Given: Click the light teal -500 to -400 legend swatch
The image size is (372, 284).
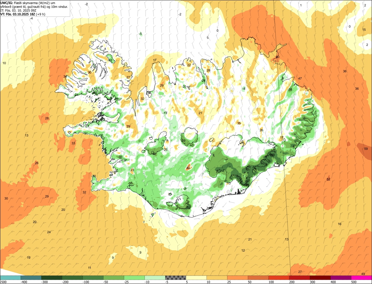Looking at the screenshot, I should pyautogui.click(x=10, y=278).
